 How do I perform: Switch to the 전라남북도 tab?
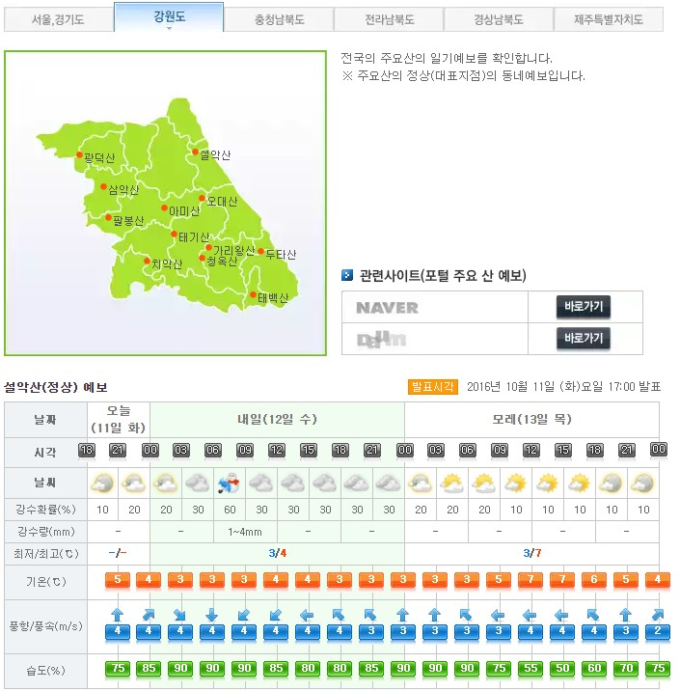point(389,19)
